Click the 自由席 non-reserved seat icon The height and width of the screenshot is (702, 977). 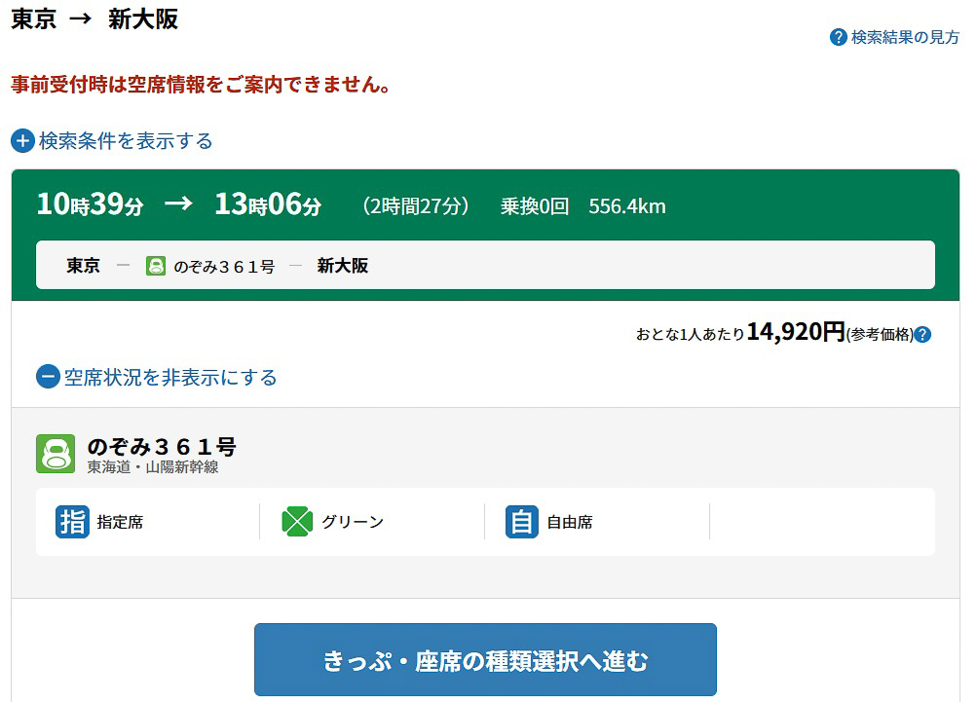pyautogui.click(x=522, y=522)
